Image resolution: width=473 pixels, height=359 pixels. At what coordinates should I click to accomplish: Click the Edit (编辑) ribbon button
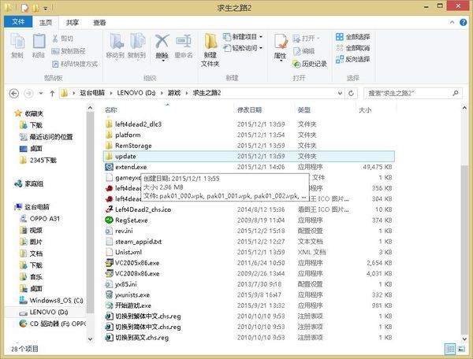(x=304, y=51)
